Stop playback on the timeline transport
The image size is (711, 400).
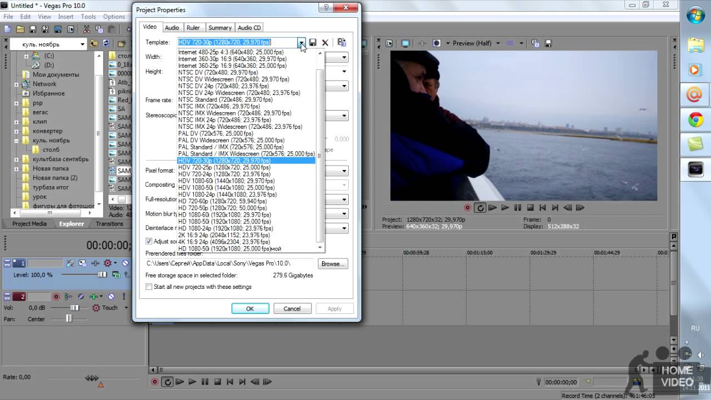pos(218,382)
